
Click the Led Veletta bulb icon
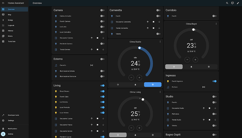56,102
